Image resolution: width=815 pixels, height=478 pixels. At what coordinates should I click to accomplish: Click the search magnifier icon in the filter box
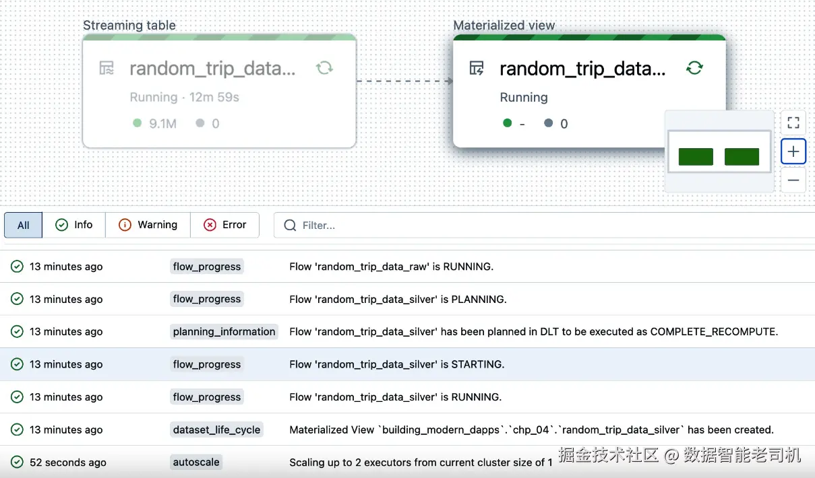pyautogui.click(x=290, y=225)
